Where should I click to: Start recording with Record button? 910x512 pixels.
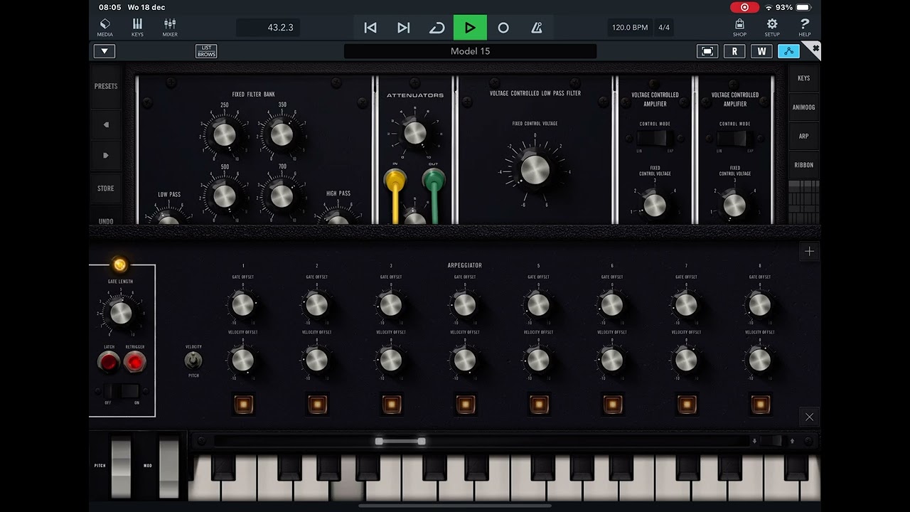coord(503,28)
